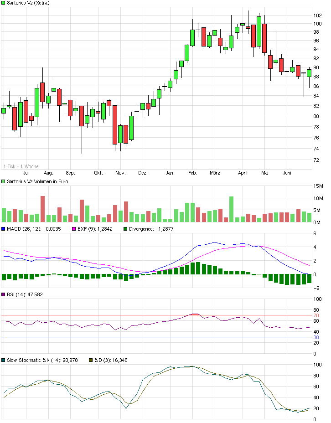The width and height of the screenshot is (331, 423).
Task: Click the purple RSI (14) legend swatch
Action: pyautogui.click(x=3, y=294)
